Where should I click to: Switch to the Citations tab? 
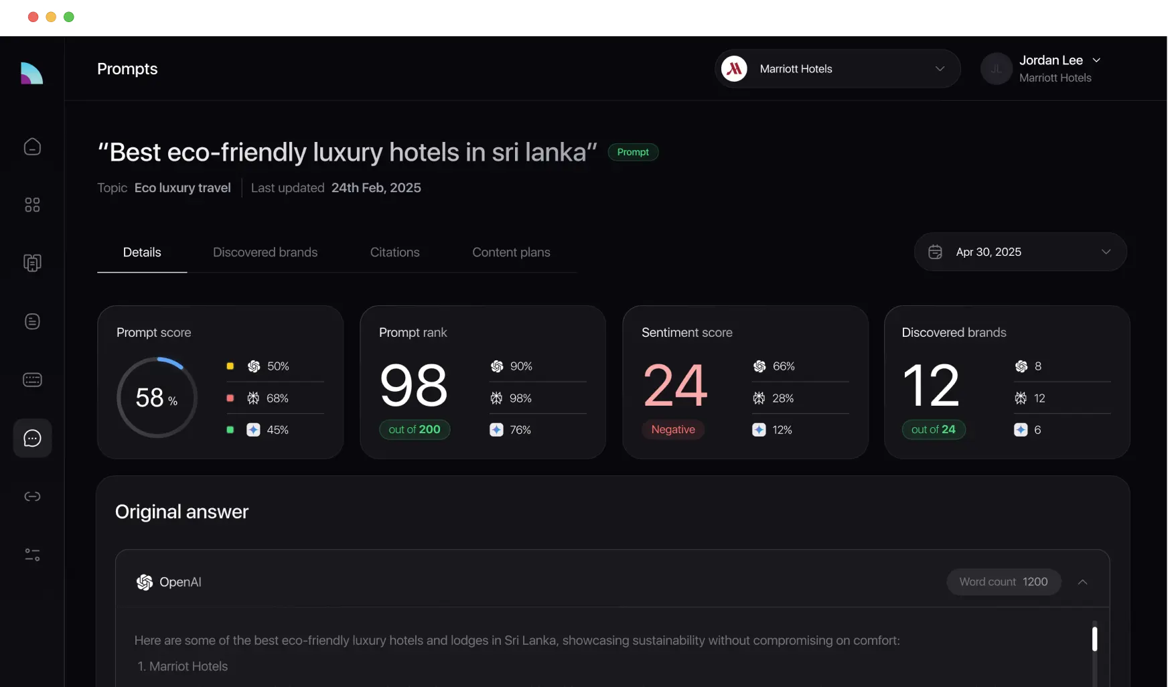pos(395,252)
